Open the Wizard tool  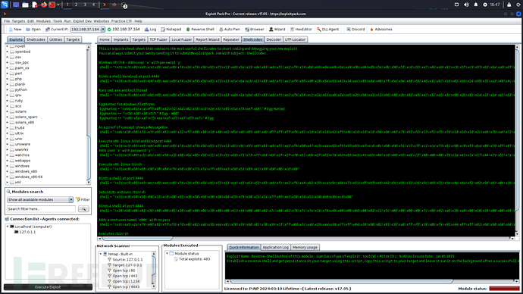point(277,30)
